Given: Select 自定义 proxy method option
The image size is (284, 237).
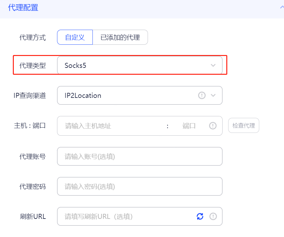Looking at the screenshot, I should (x=75, y=37).
